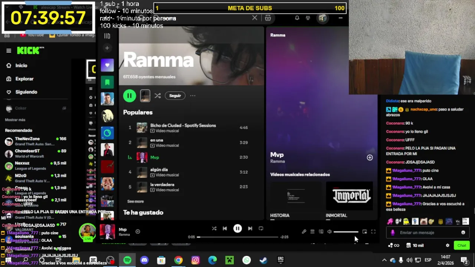This screenshot has width=475, height=267.
Task: Open the Kick hamburger menu
Action: coord(9,51)
